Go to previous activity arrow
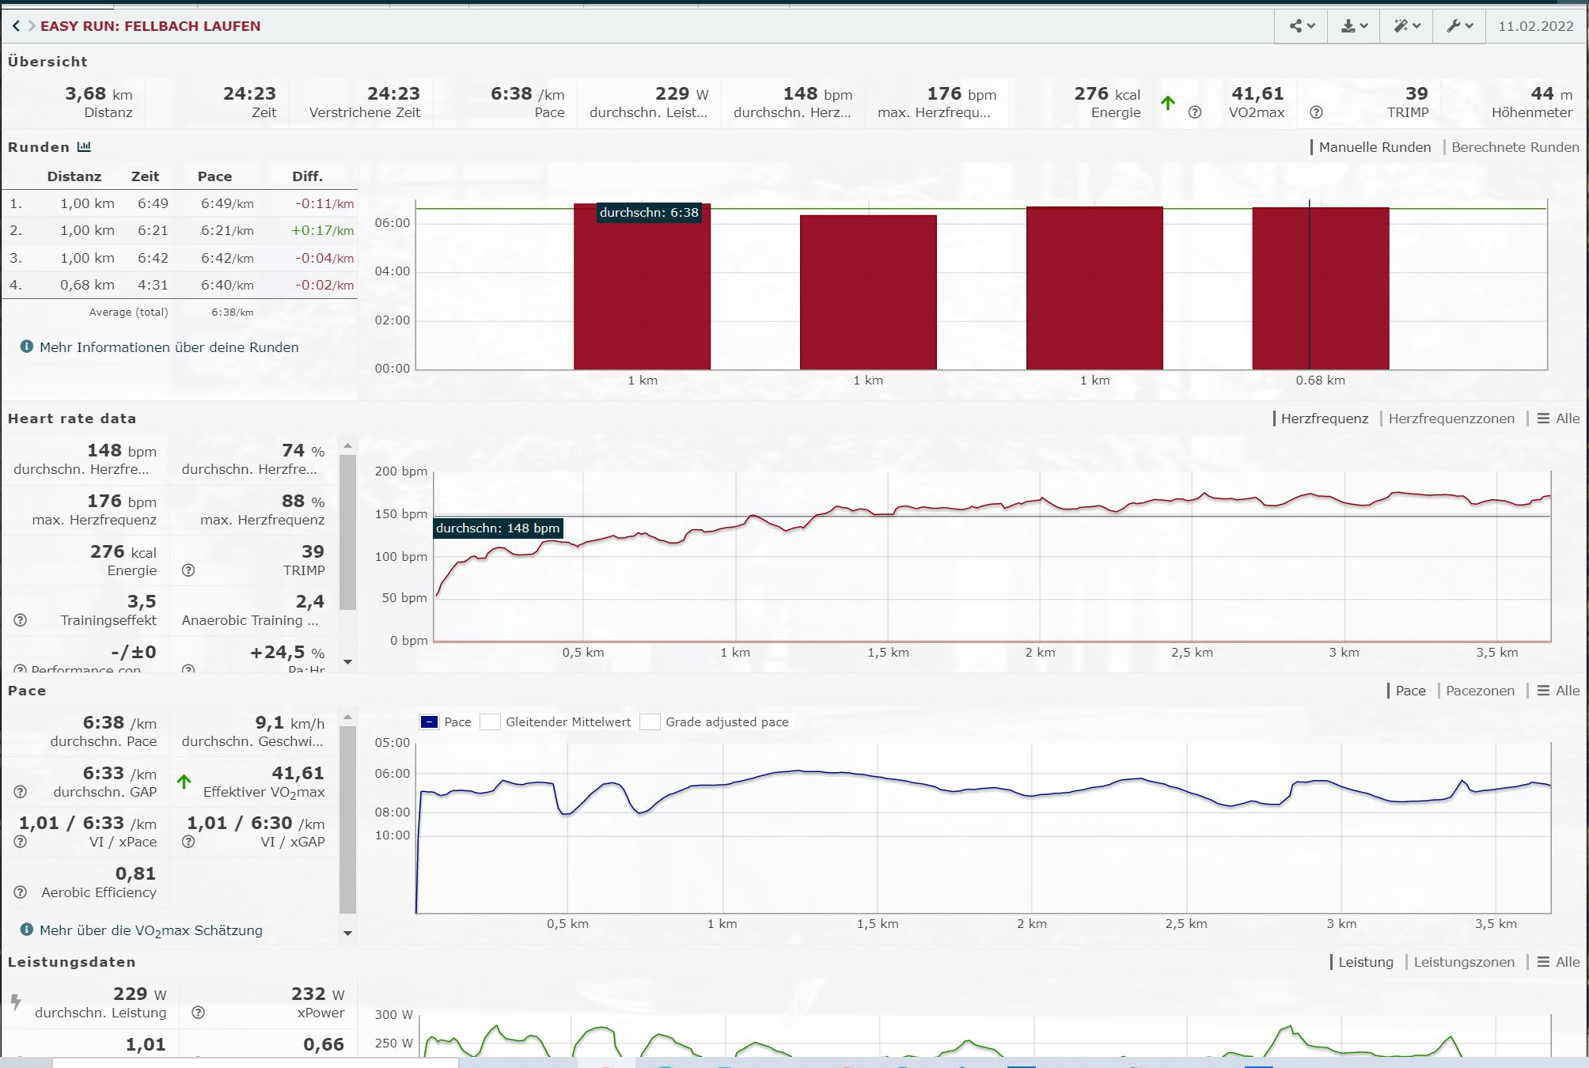This screenshot has height=1068, width=1589. coord(16,26)
